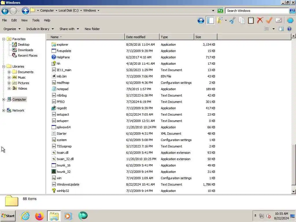Sort by the Size column header
Viewport: 296px width, 222px height.
click(206, 37)
